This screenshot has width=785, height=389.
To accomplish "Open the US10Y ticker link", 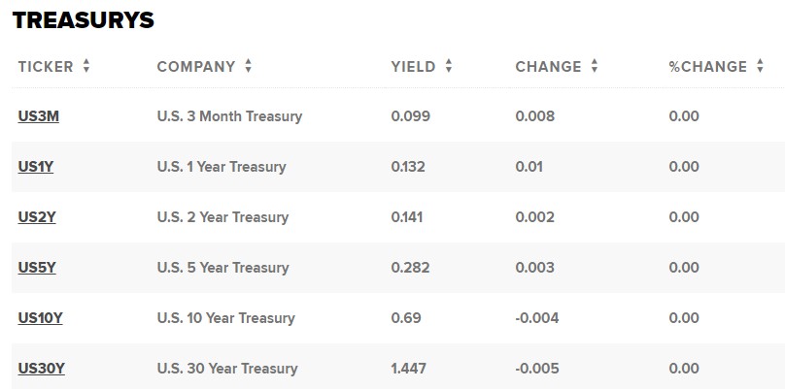I will (x=40, y=318).
